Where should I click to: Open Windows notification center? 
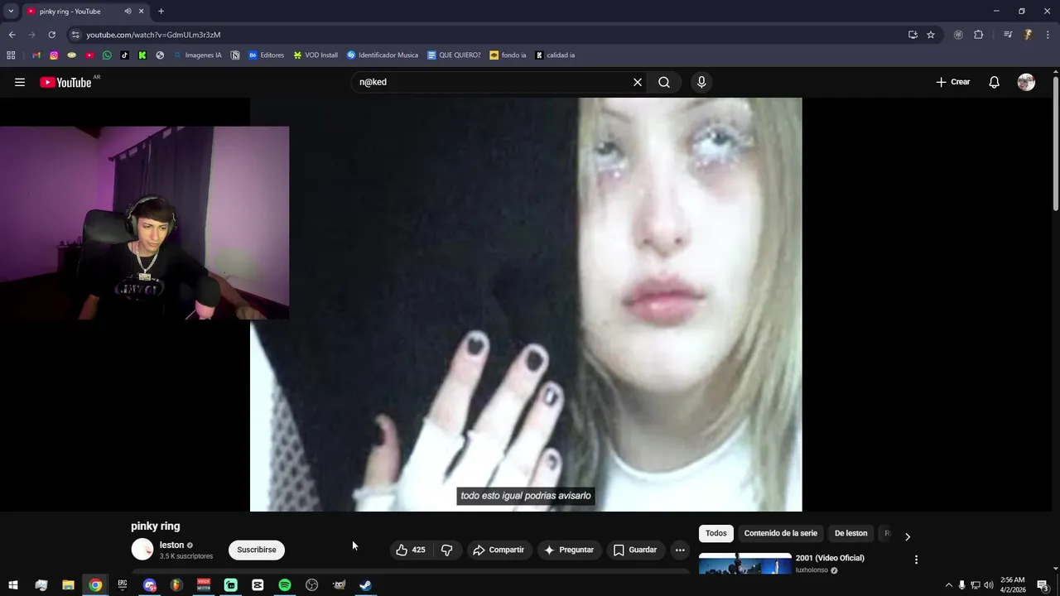[1043, 585]
